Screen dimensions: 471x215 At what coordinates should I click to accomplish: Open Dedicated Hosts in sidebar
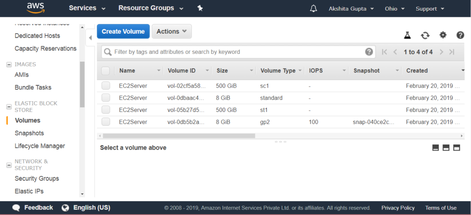(x=37, y=36)
